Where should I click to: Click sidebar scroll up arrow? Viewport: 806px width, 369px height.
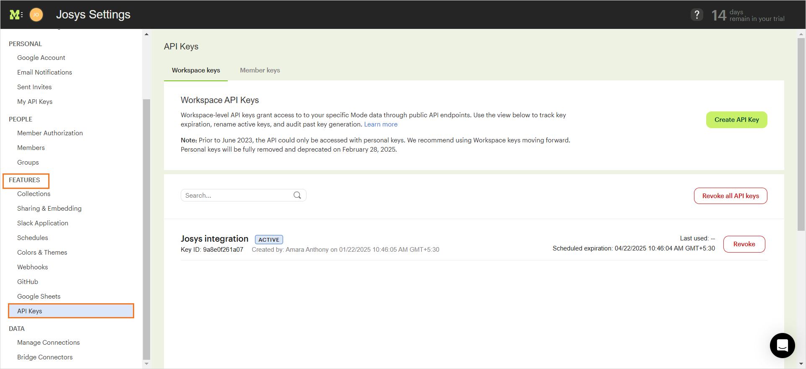coord(146,34)
